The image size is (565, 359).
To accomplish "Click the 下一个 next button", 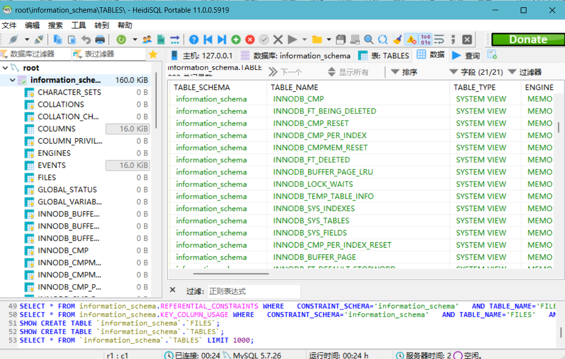I will [285, 72].
